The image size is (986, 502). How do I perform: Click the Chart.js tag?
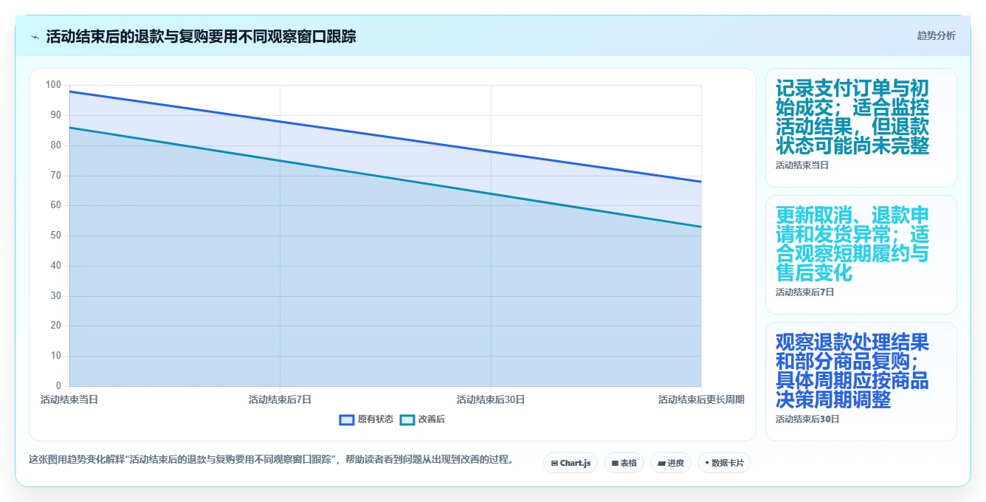(570, 463)
